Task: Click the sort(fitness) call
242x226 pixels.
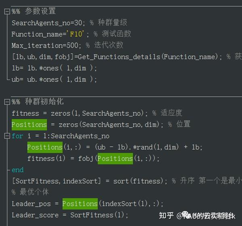Action: (x=138, y=181)
